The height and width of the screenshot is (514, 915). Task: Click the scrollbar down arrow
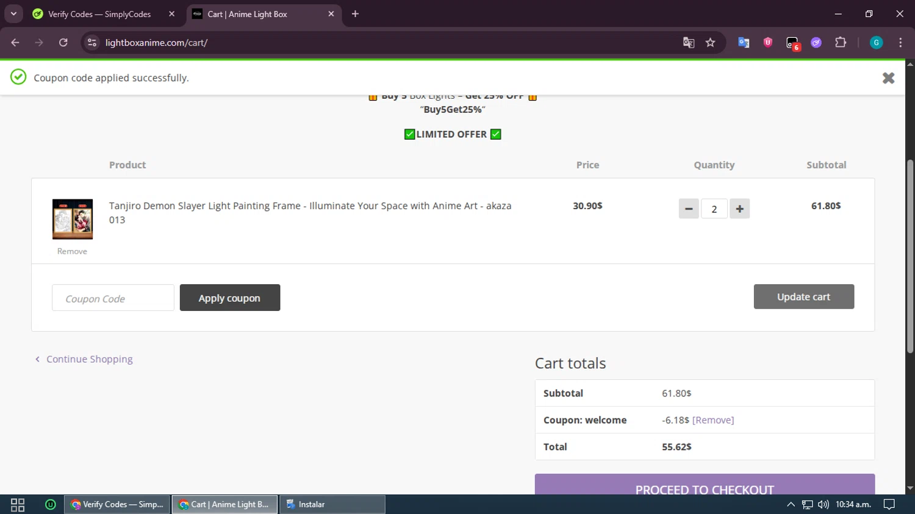click(910, 488)
